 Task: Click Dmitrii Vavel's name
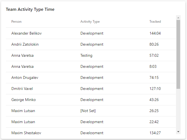pyautogui.click(x=22, y=89)
